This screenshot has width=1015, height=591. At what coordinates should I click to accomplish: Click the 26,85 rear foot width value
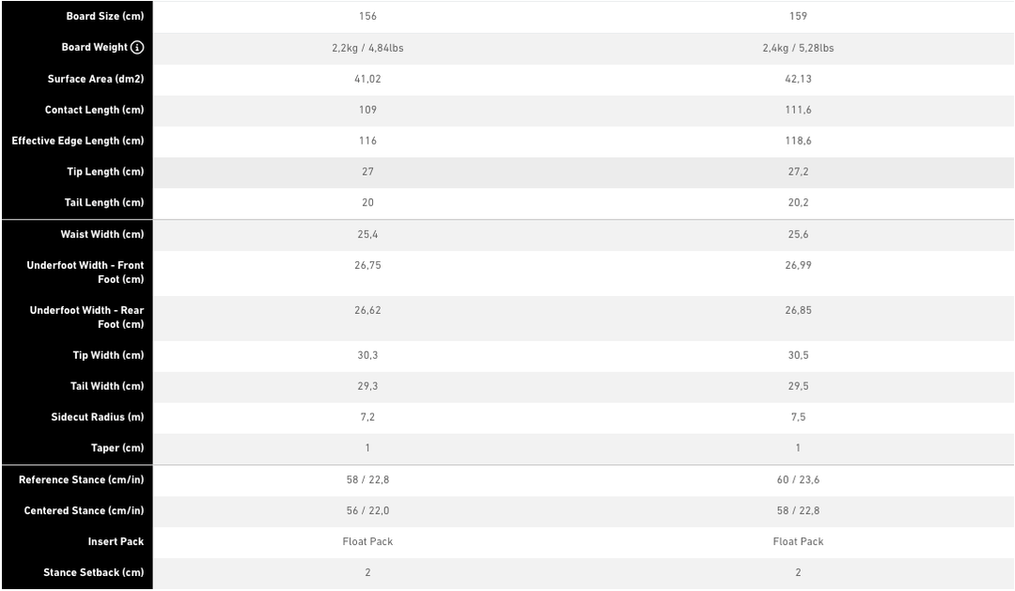(x=798, y=310)
